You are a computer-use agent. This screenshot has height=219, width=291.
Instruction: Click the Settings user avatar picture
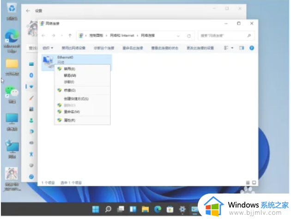click(32, 28)
